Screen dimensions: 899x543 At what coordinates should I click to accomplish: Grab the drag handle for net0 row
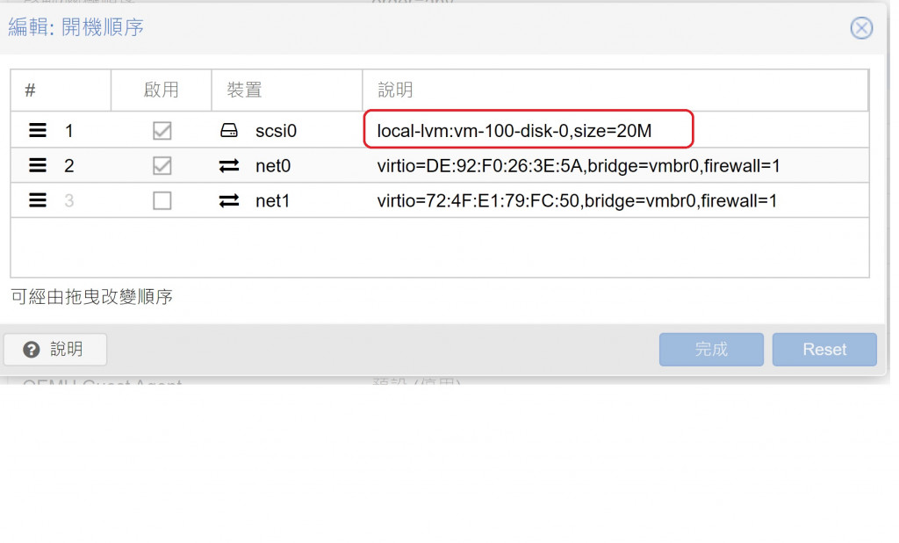[38, 166]
